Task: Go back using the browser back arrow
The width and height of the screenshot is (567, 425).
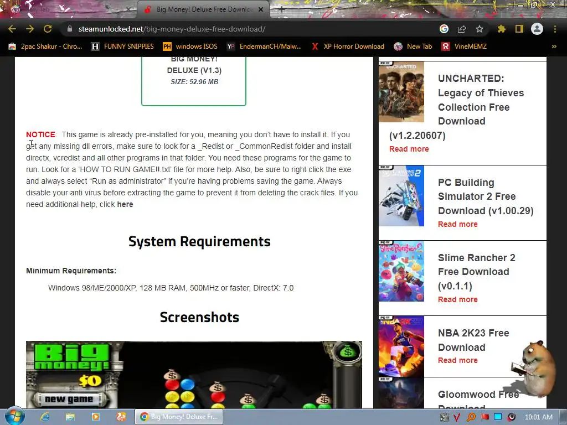Action: [12, 29]
